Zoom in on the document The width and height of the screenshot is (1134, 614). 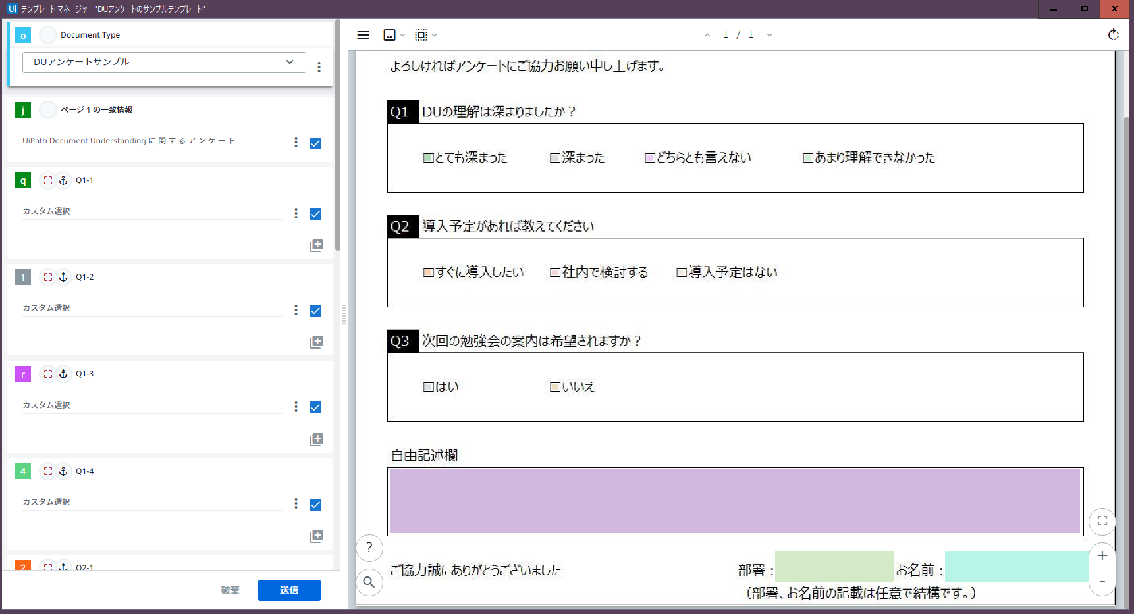tap(1102, 556)
